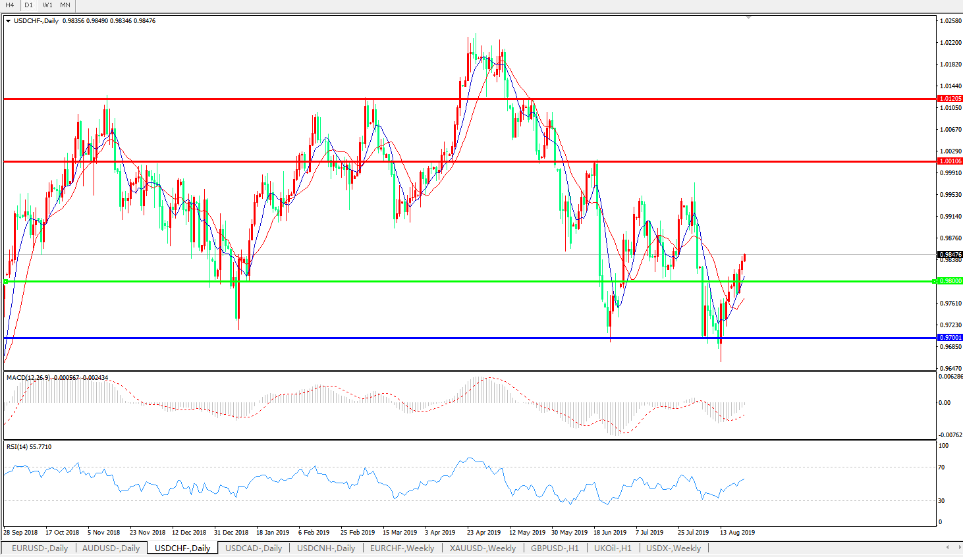Click the tab scroll left arrow
Screen dimensions: 963x557
coord(948,547)
